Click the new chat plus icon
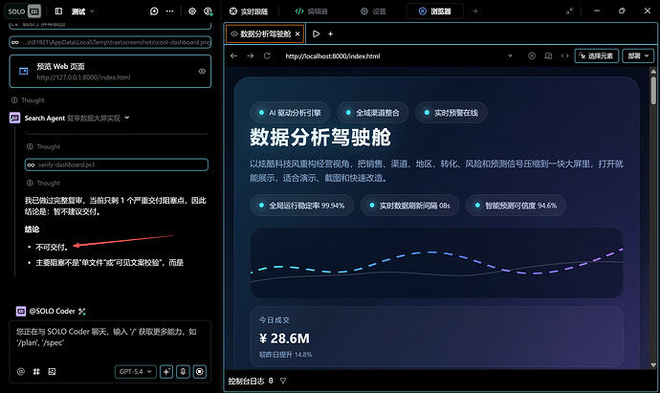 pos(154,11)
